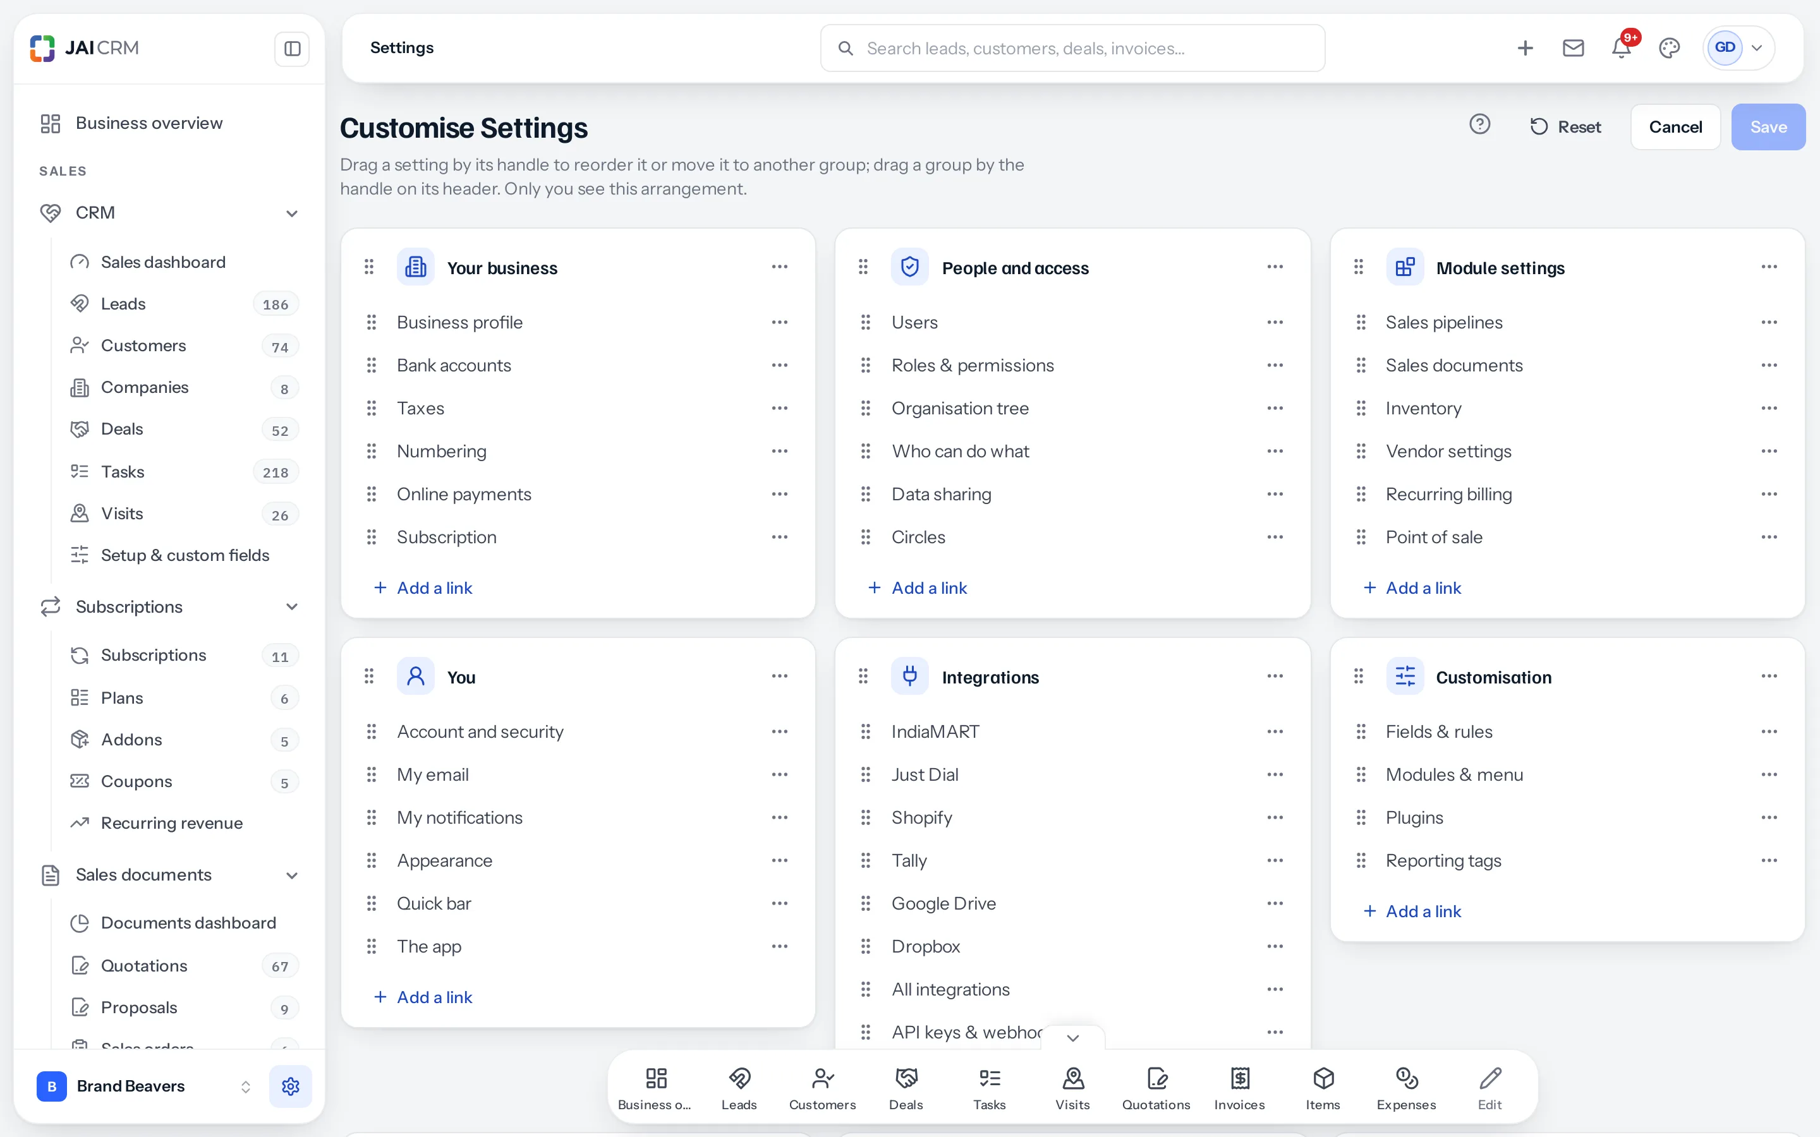Click the plus quick-add icon in header
This screenshot has width=1820, height=1137.
(x=1525, y=48)
